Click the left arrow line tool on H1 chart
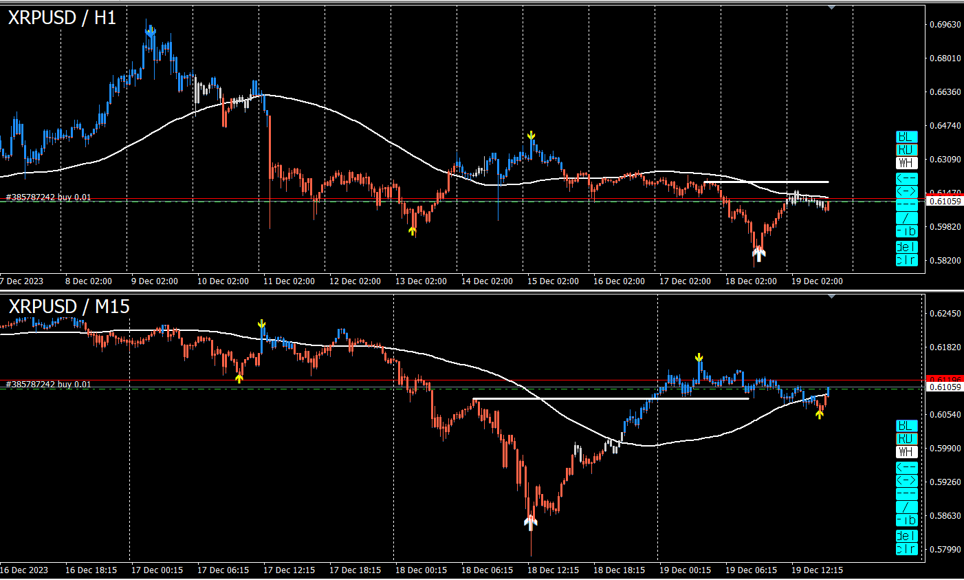 [906, 179]
